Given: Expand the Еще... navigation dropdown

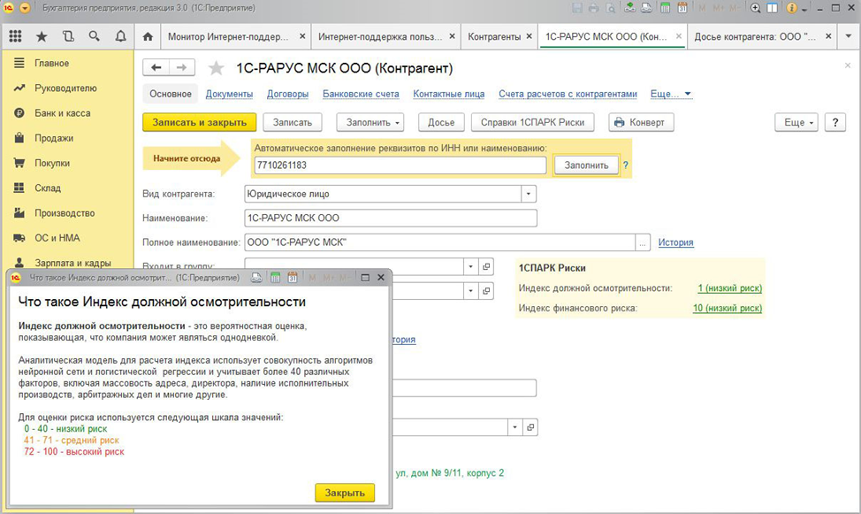Looking at the screenshot, I should click(670, 94).
